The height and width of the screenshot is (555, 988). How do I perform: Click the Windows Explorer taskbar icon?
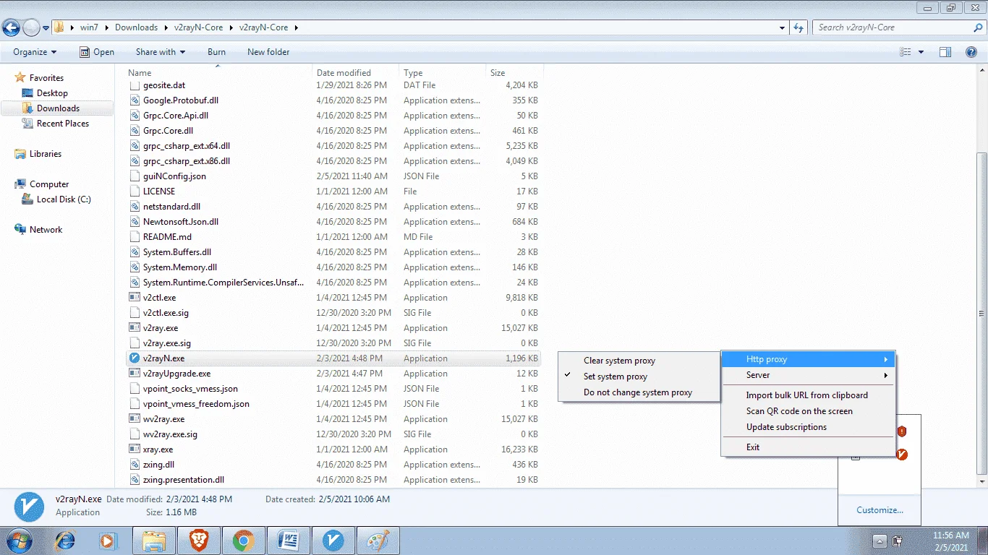click(154, 541)
